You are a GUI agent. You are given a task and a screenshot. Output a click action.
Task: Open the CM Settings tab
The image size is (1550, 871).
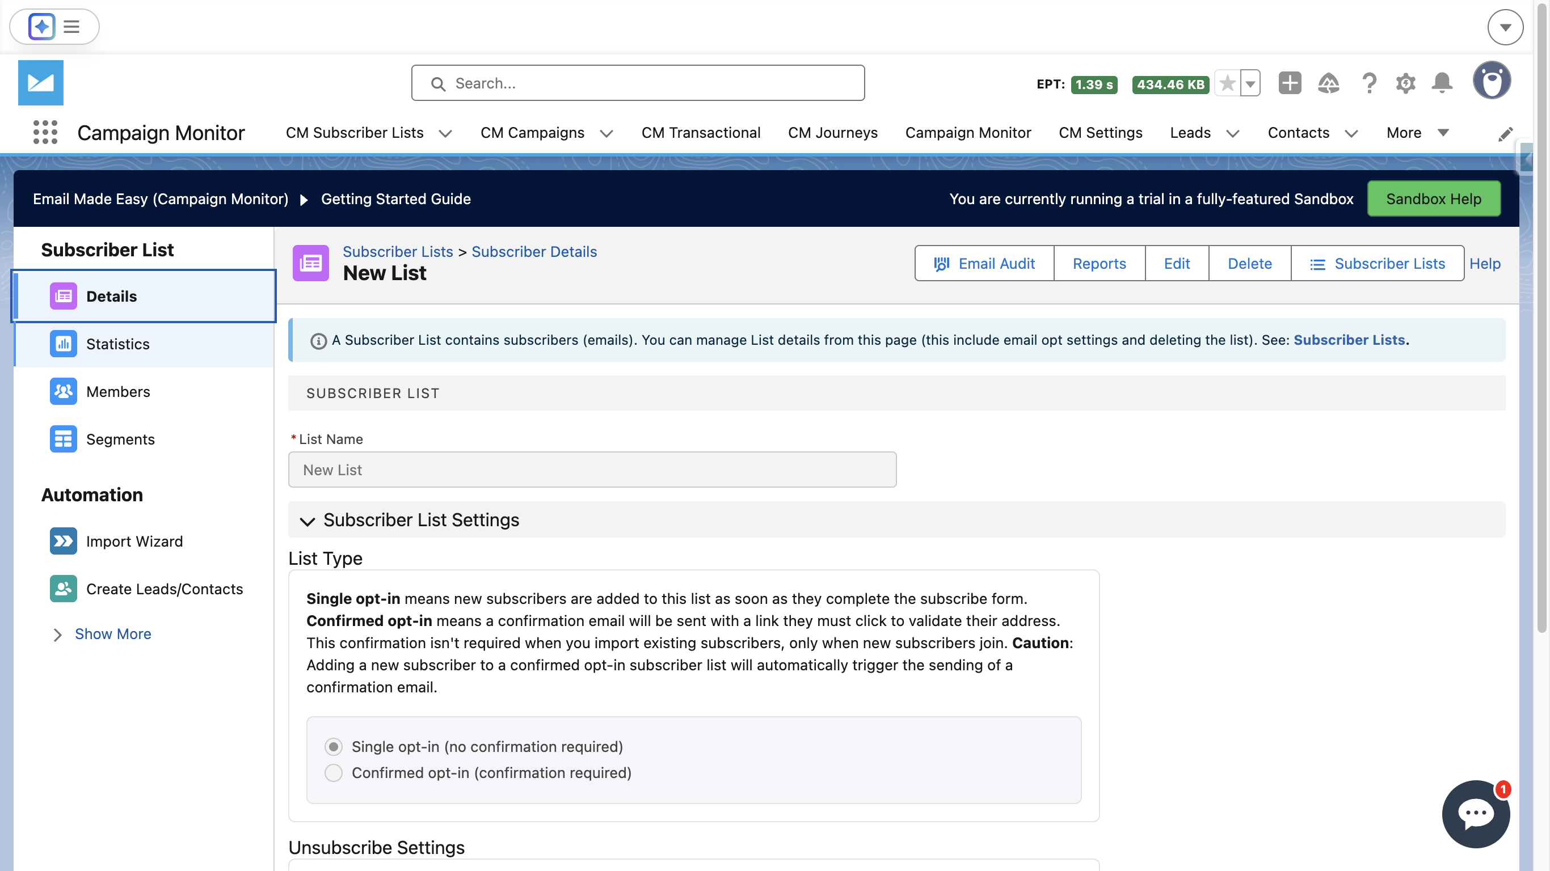(x=1100, y=132)
